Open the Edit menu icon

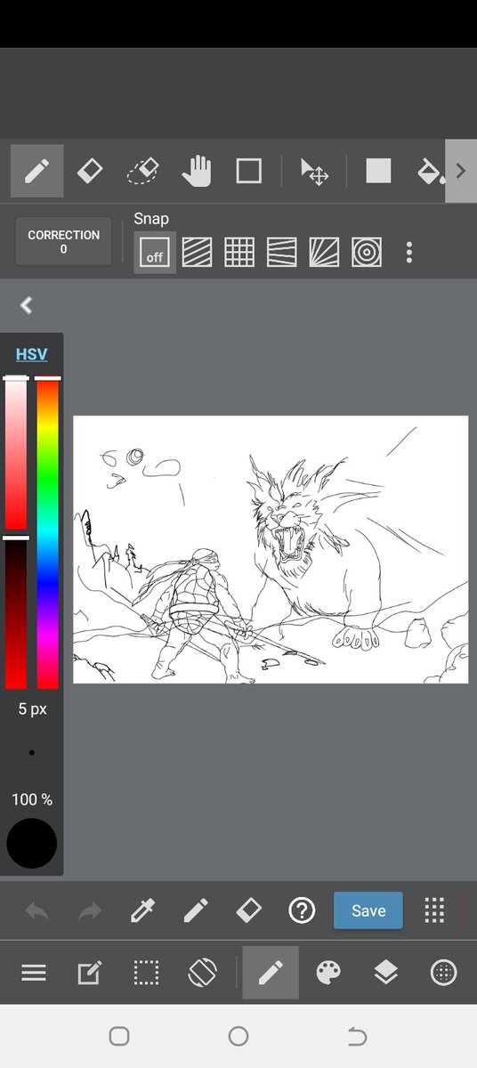pyautogui.click(x=89, y=973)
